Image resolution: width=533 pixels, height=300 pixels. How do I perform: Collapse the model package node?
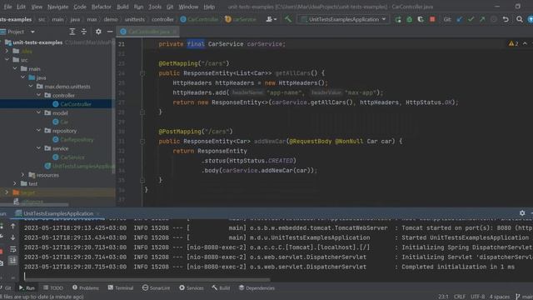point(39,112)
